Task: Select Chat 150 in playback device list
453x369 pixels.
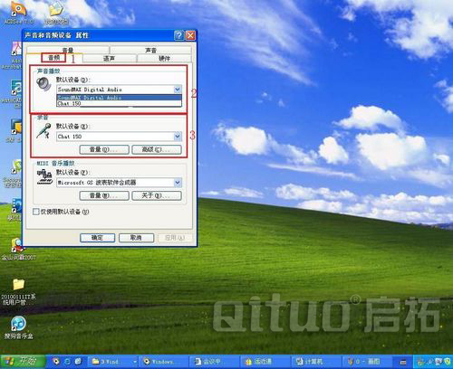Action: pos(119,103)
